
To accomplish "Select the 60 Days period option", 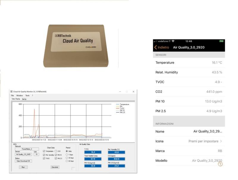I will 67,161.
